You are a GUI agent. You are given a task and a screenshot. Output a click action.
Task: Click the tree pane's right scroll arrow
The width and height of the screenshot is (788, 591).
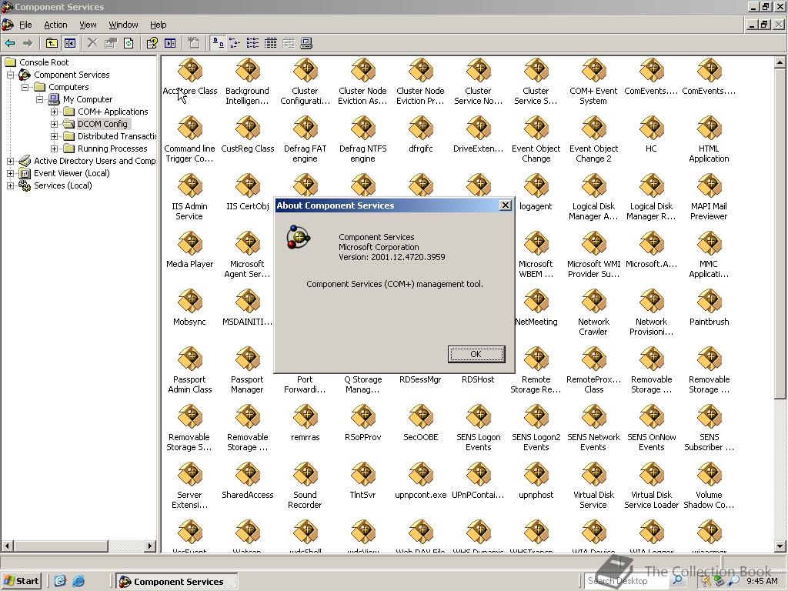pyautogui.click(x=150, y=546)
